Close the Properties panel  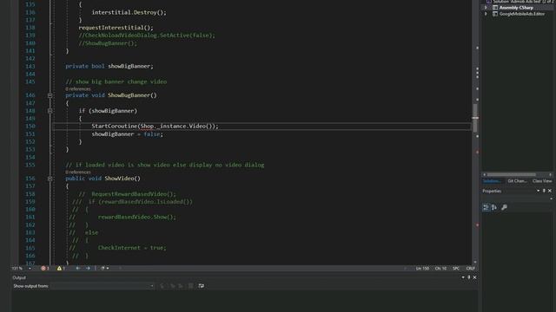[x=550, y=191]
